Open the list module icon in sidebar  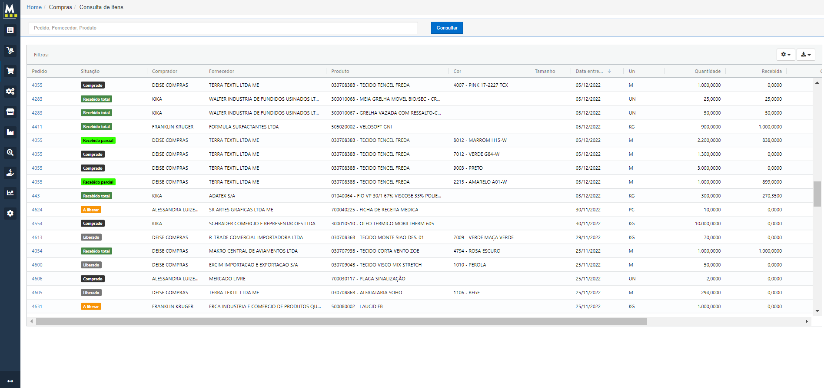[x=10, y=30]
